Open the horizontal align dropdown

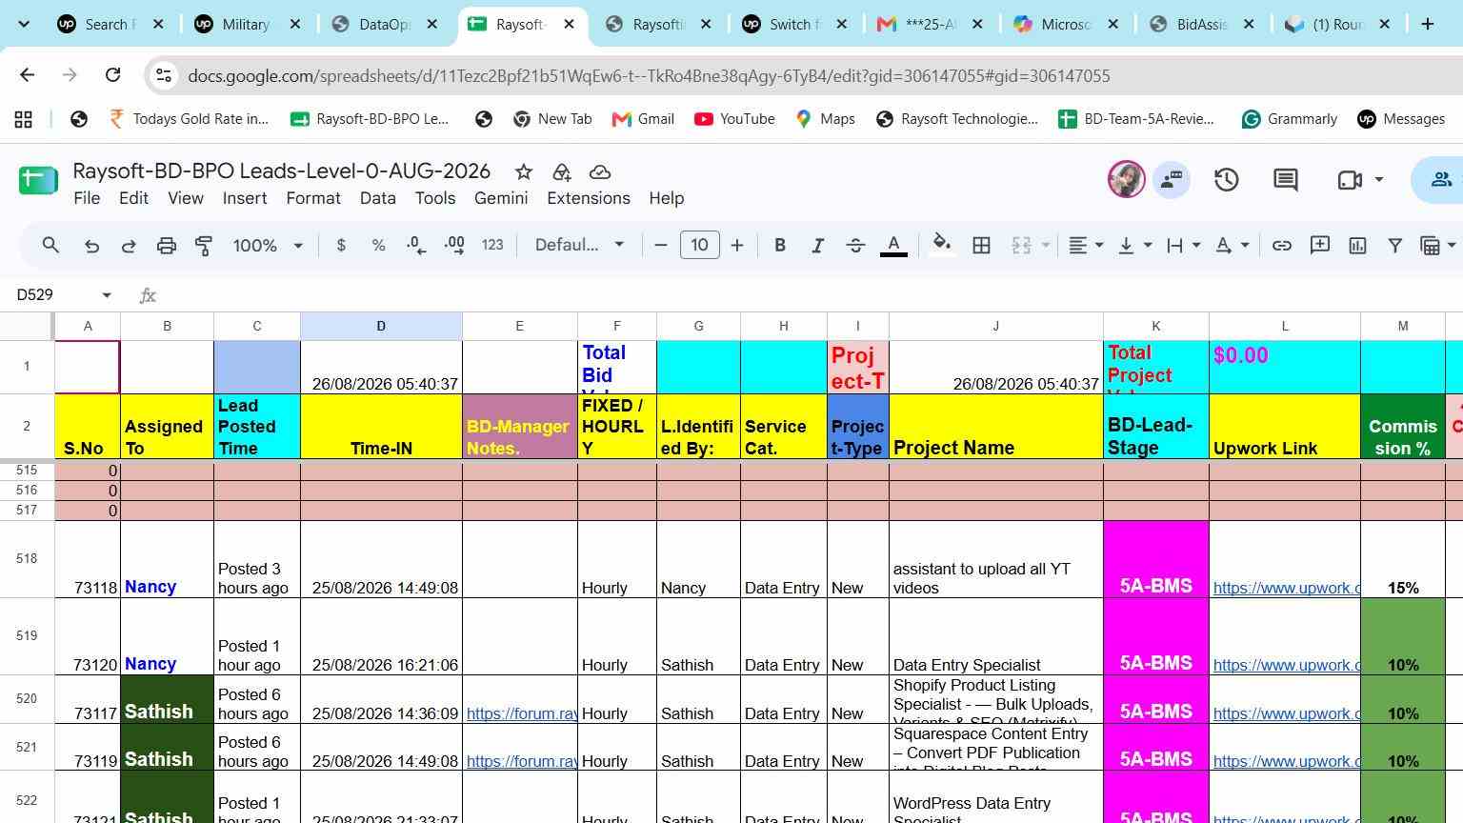tap(1086, 246)
